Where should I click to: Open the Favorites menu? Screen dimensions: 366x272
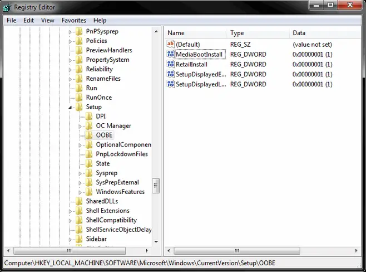point(74,21)
